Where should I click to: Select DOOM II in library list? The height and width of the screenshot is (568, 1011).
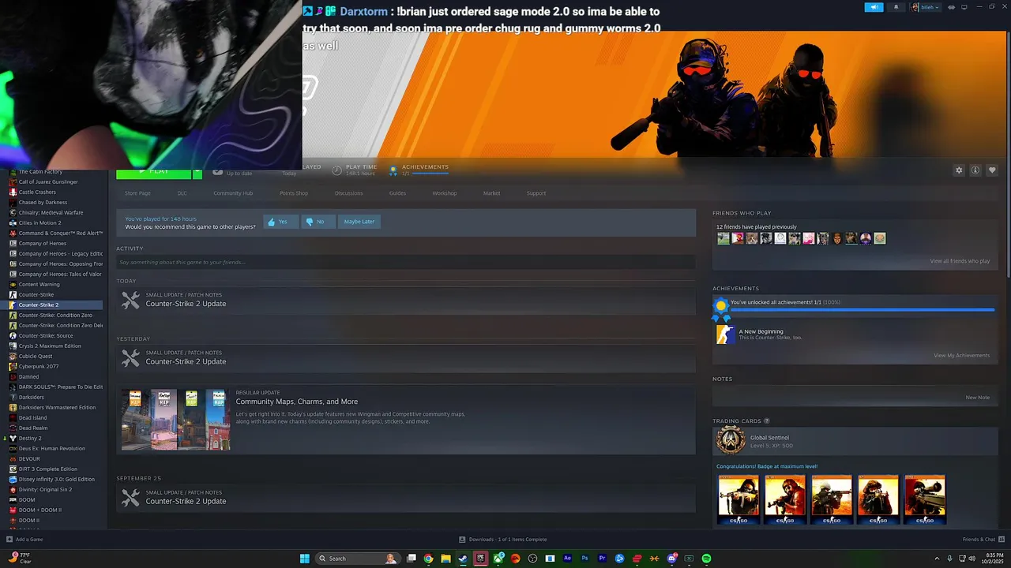[29, 521]
